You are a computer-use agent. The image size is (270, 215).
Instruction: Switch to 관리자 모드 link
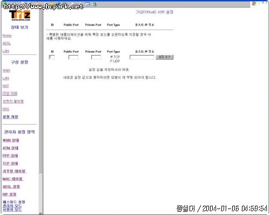[12, 206]
